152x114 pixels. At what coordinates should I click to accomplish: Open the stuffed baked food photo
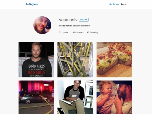pyautogui.click(x=114, y=59)
